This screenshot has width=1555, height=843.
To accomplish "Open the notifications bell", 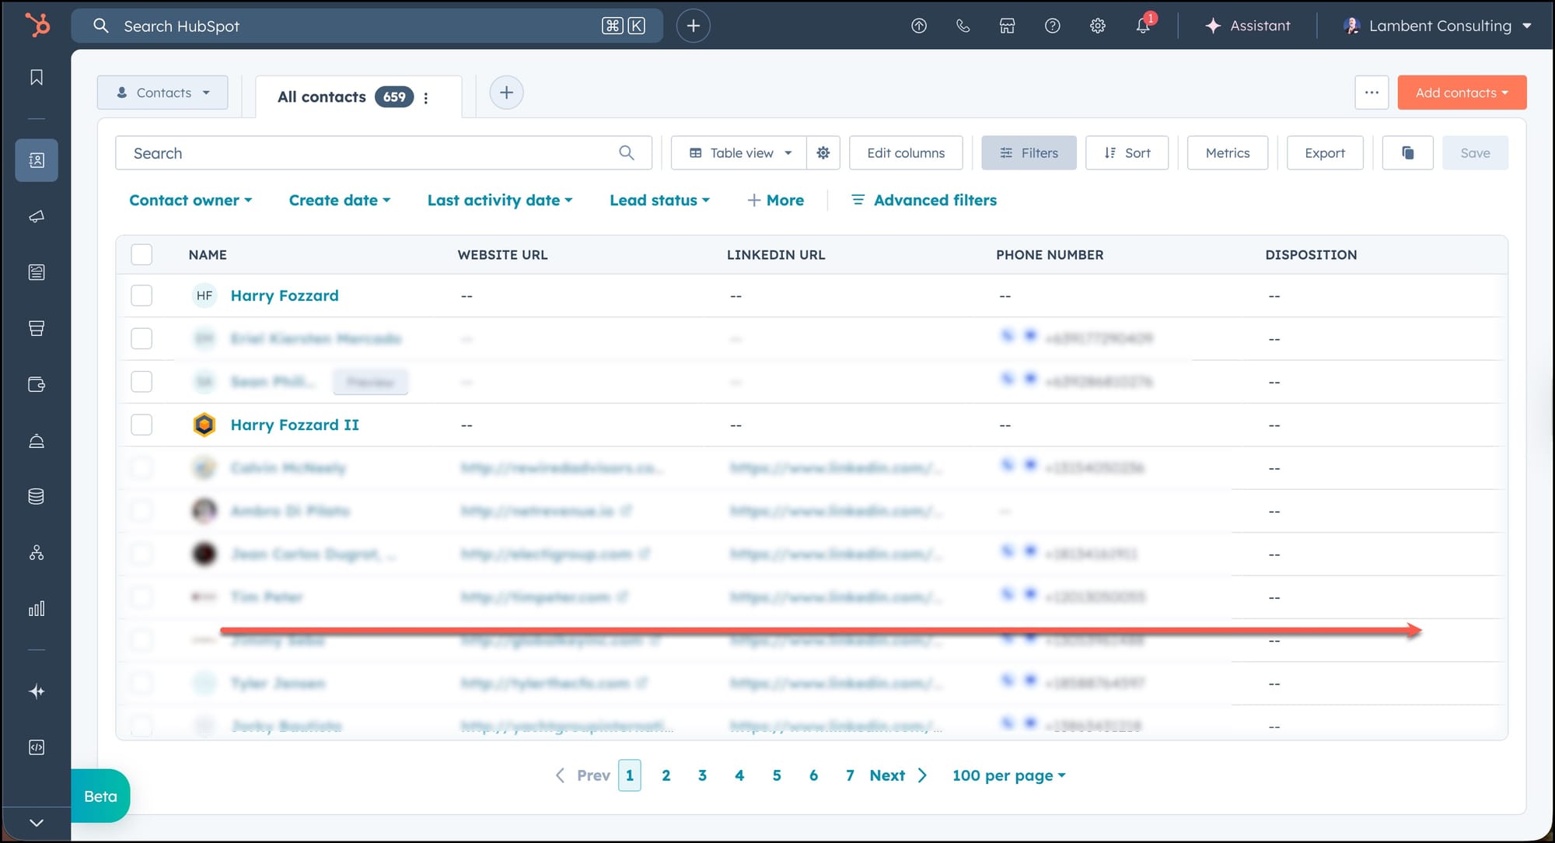I will [x=1142, y=26].
